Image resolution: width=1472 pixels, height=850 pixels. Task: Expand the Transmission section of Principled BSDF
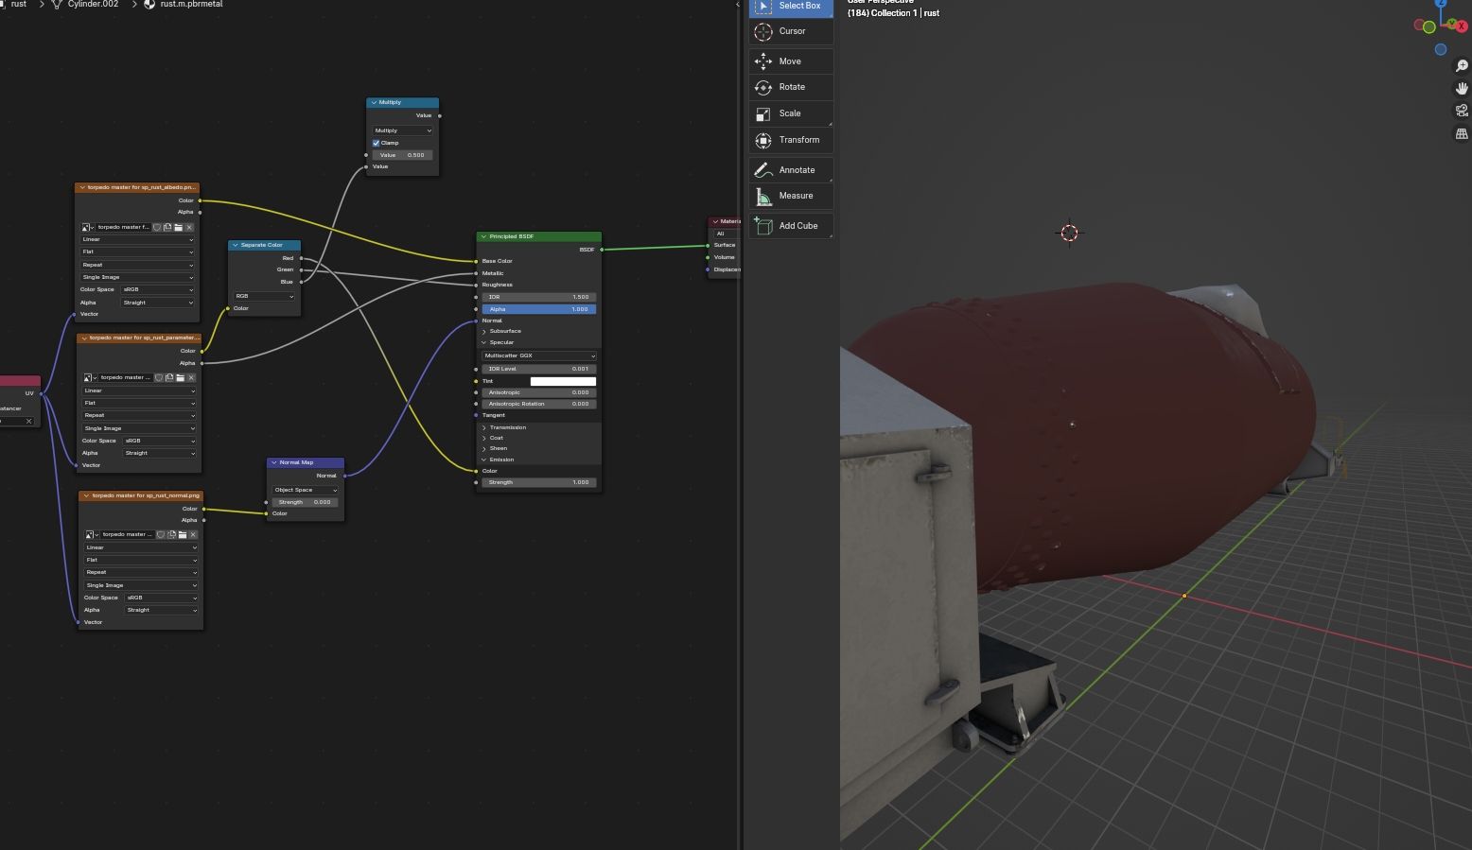pos(507,427)
